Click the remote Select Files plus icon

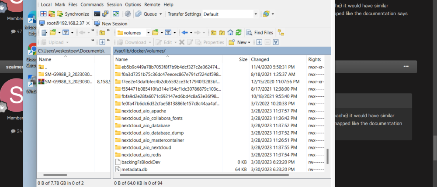[x=259, y=42]
